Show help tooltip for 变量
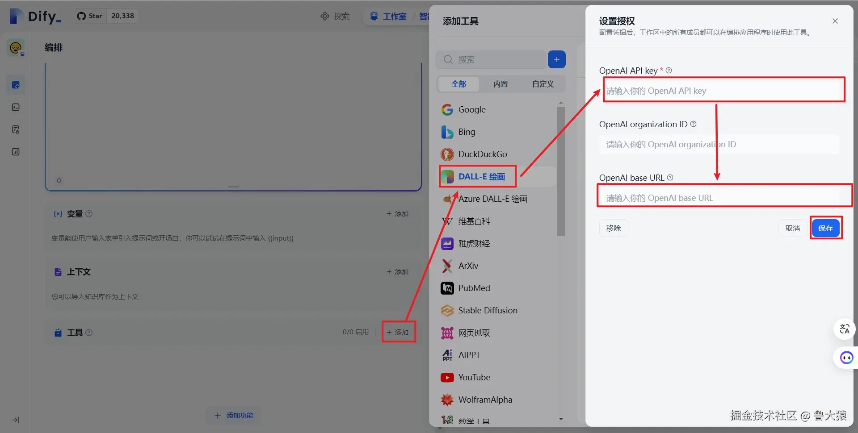Image resolution: width=858 pixels, height=433 pixels. click(89, 214)
